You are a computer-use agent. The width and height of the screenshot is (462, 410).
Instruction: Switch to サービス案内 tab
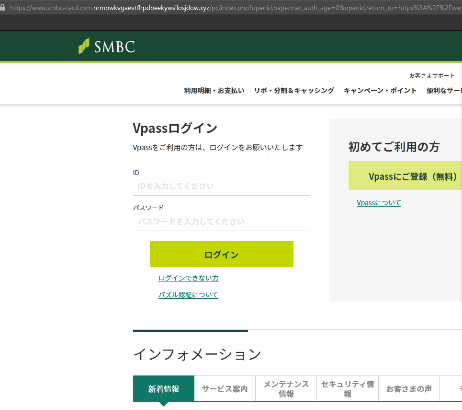(x=225, y=388)
